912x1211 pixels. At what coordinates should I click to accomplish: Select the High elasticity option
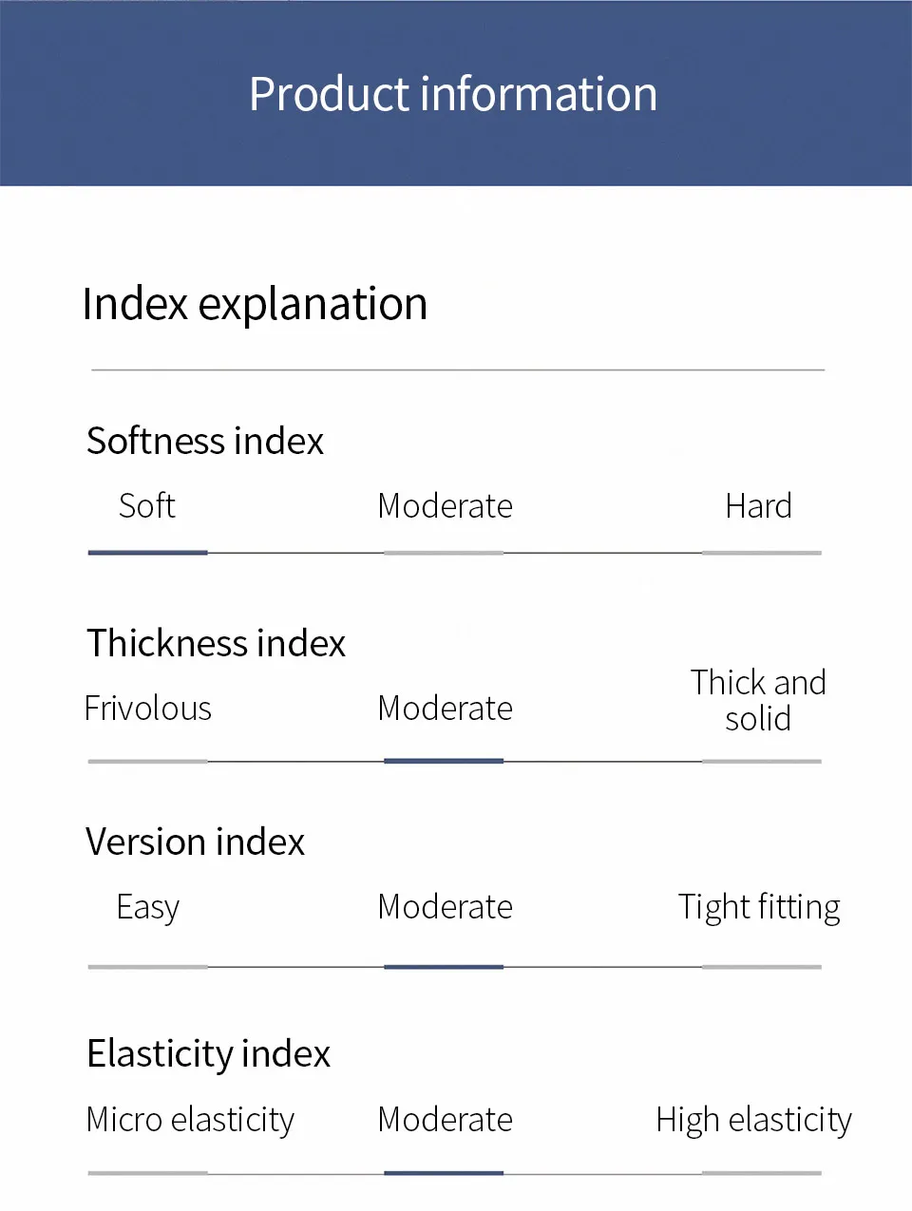[x=753, y=1120]
